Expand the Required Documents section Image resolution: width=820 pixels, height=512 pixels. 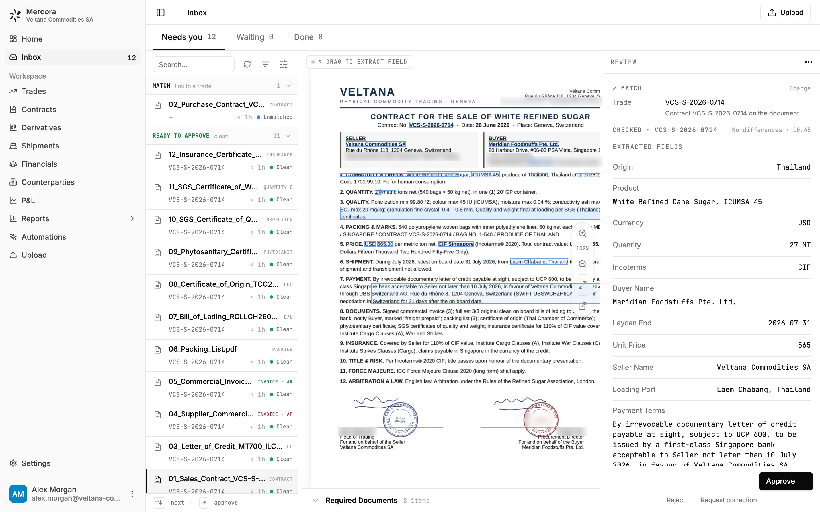[x=315, y=501]
